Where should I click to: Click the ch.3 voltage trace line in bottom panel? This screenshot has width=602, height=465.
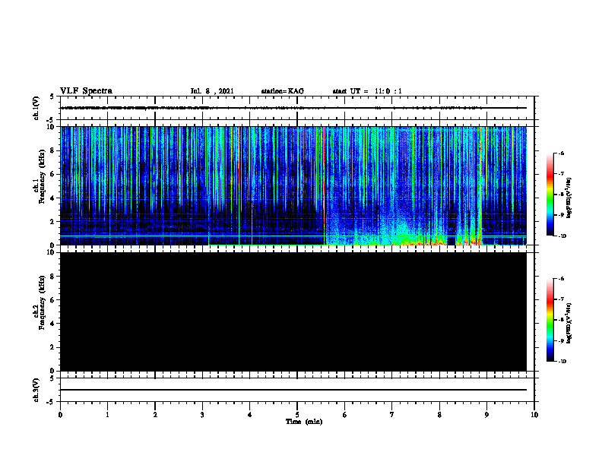293,390
